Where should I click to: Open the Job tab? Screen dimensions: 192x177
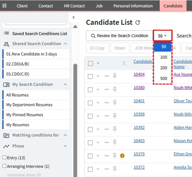tap(99, 6)
